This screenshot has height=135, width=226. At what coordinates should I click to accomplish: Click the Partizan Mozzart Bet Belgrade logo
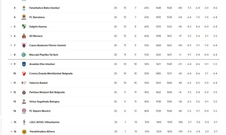(24, 92)
